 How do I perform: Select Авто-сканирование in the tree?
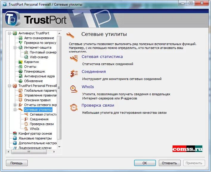[39, 38]
